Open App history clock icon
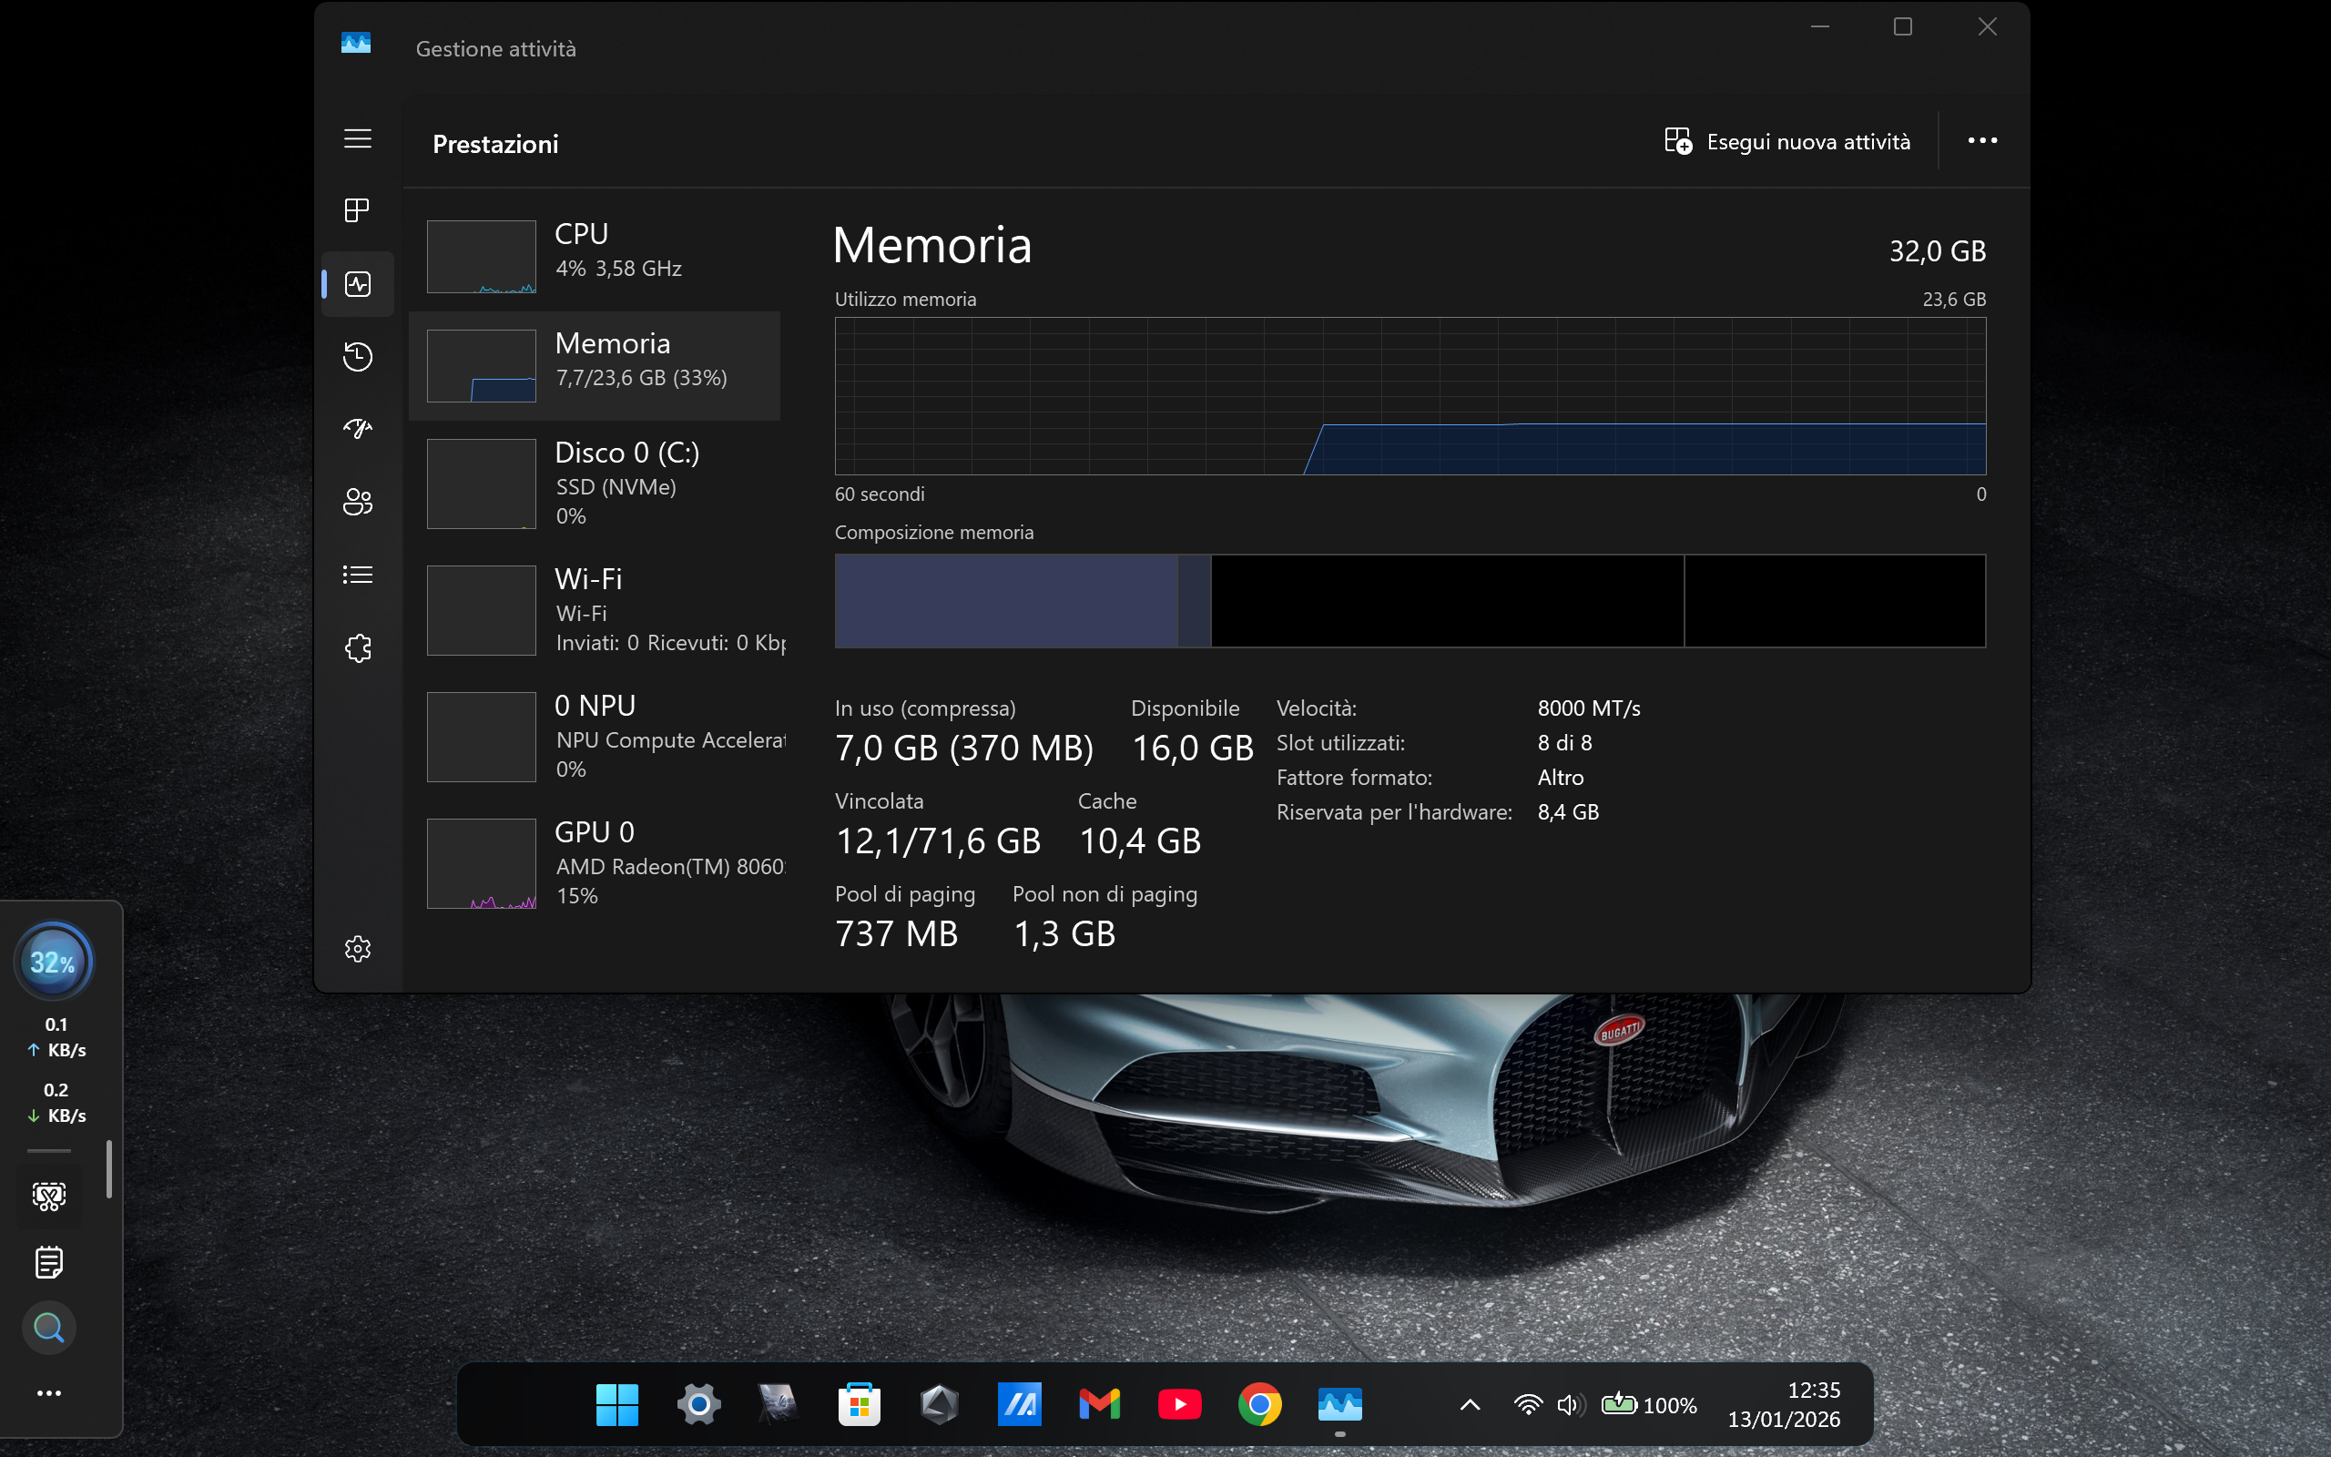This screenshot has height=1457, width=2331. point(357,357)
